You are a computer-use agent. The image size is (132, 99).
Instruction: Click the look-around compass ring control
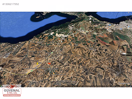(128, 15)
